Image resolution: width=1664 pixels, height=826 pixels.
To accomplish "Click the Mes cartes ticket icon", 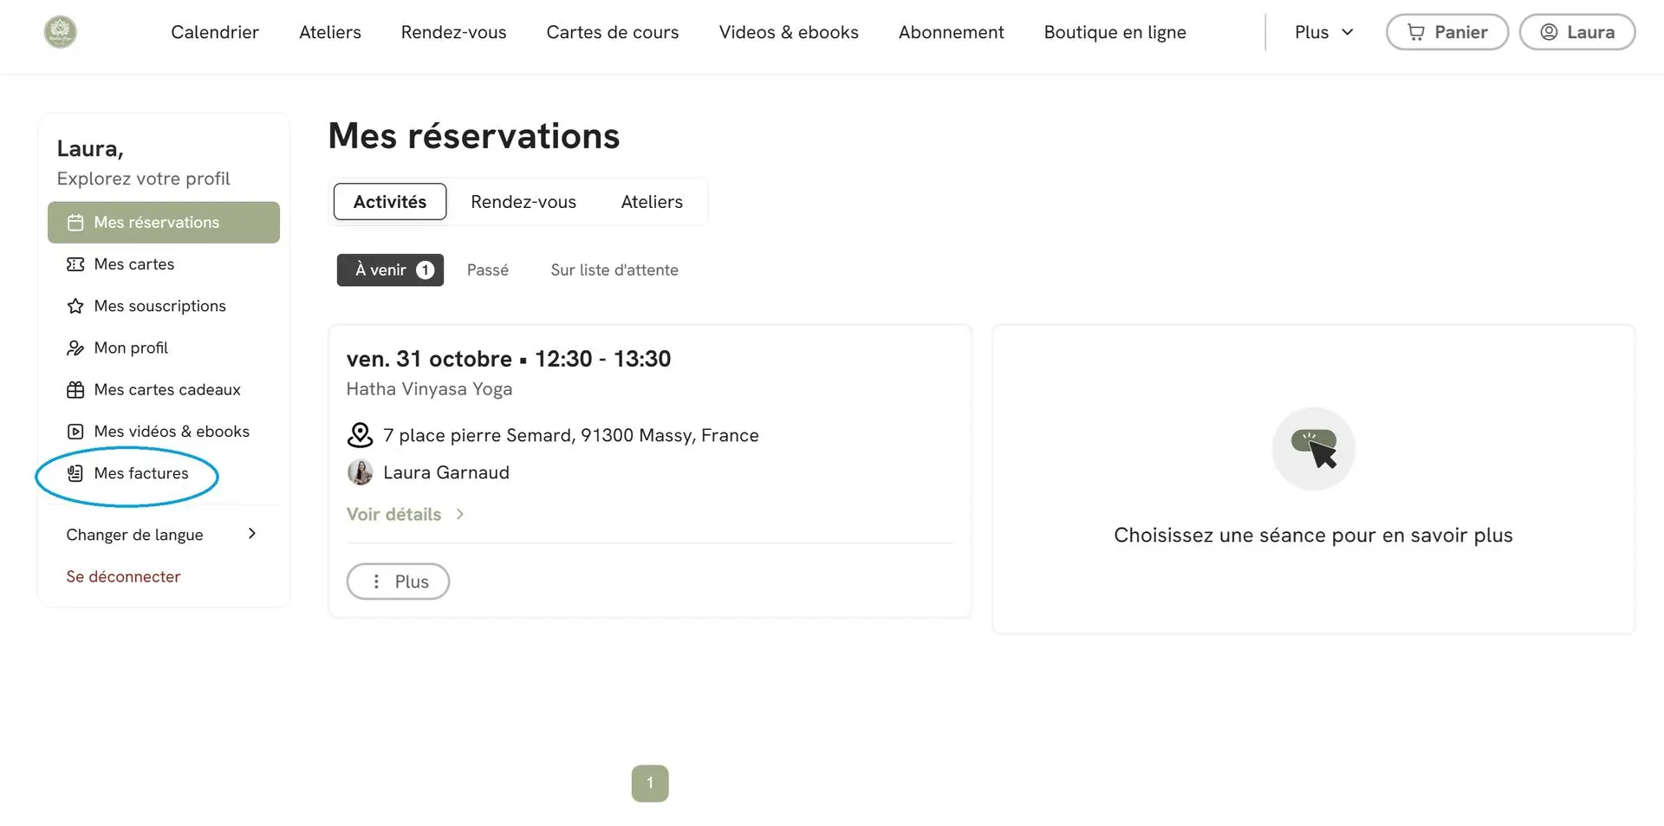I will tap(75, 264).
